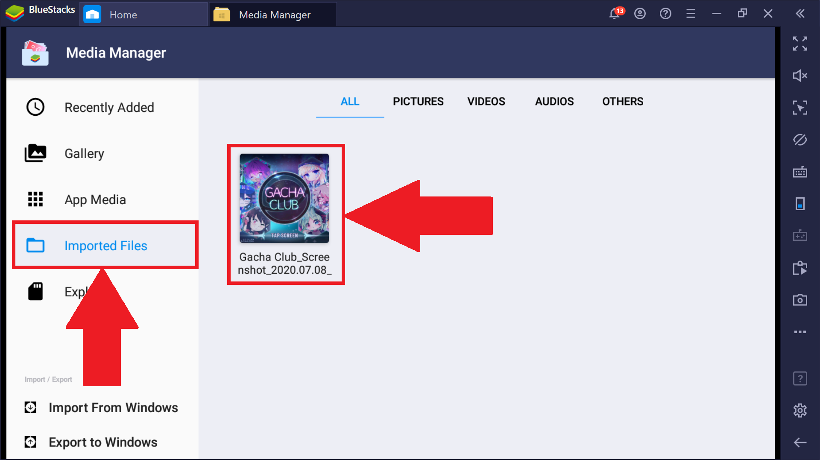Open the Gallery pictures icon

[35, 153]
